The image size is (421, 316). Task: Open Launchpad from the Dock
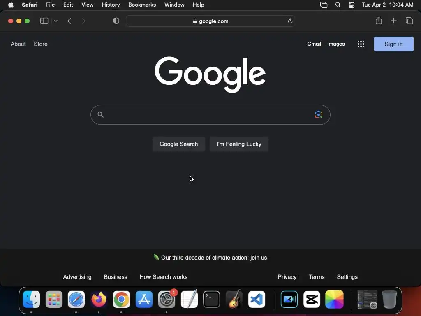pyautogui.click(x=54, y=300)
